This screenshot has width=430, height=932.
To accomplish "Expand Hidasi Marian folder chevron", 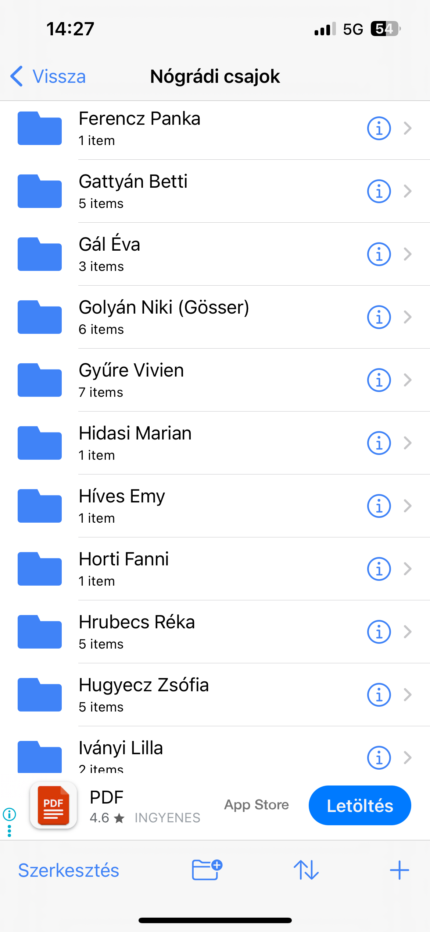I will 407,443.
